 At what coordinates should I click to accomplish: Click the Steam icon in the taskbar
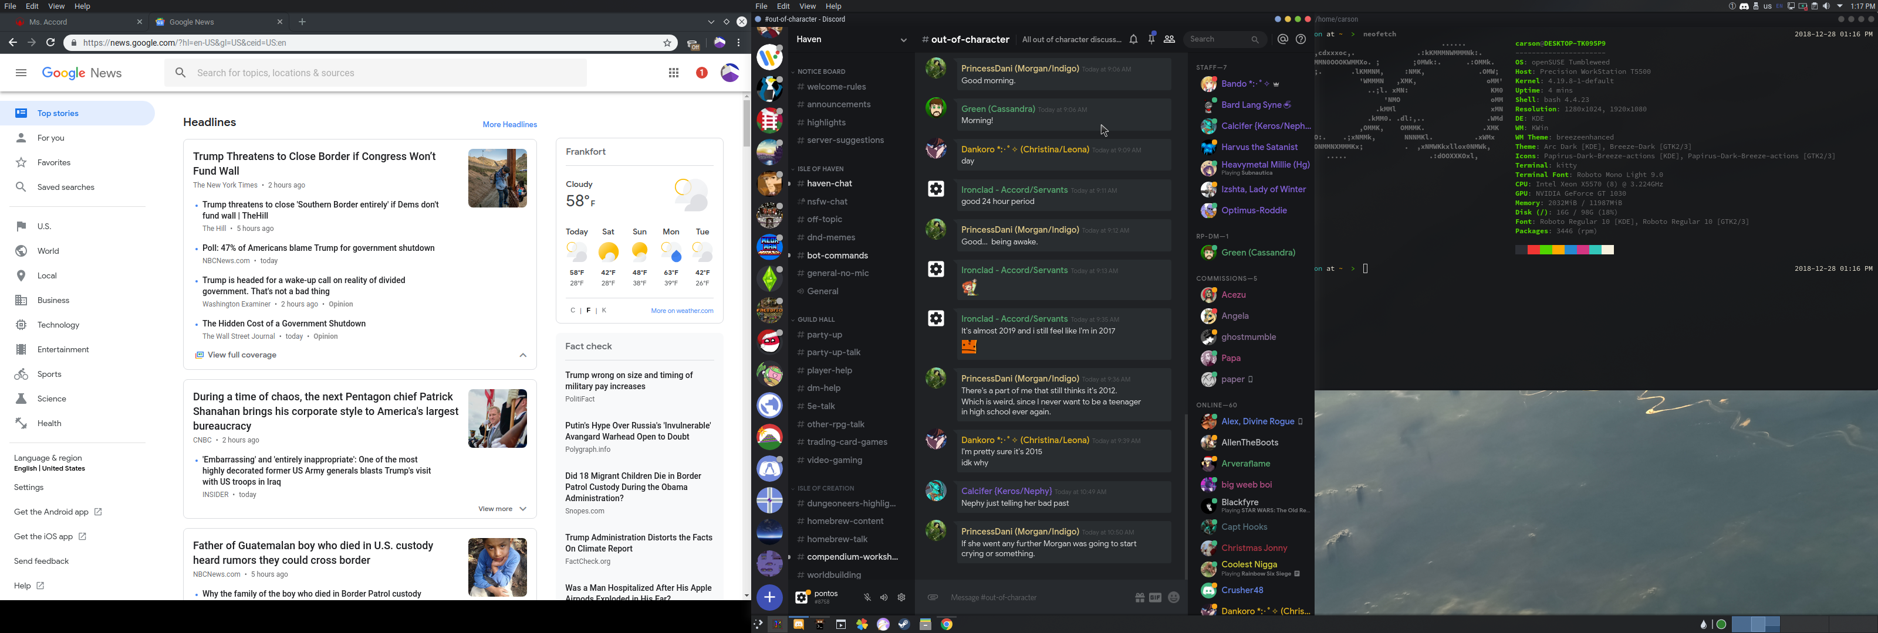[x=904, y=624]
